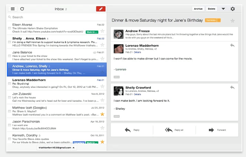Star the Jane Balance email
Viewport: 246px width, 157px height.
(x=102, y=59)
